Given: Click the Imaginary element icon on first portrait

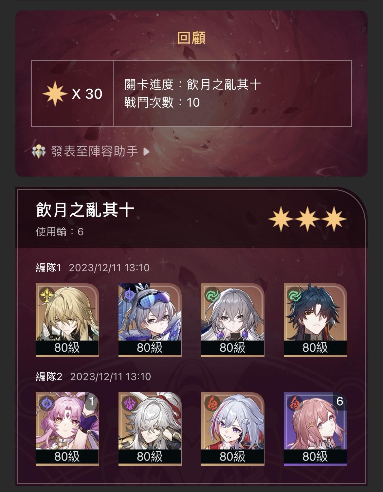Looking at the screenshot, I should pyautogui.click(x=46, y=295).
